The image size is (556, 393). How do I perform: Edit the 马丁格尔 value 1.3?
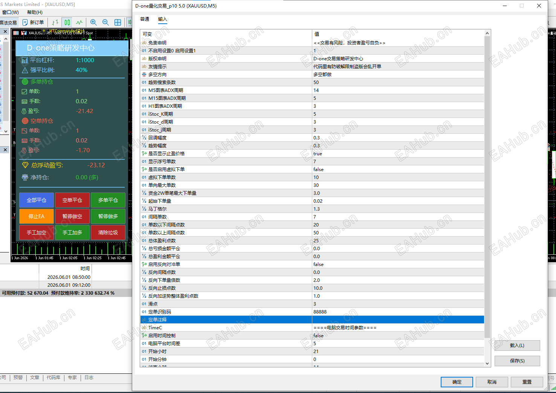[398, 209]
